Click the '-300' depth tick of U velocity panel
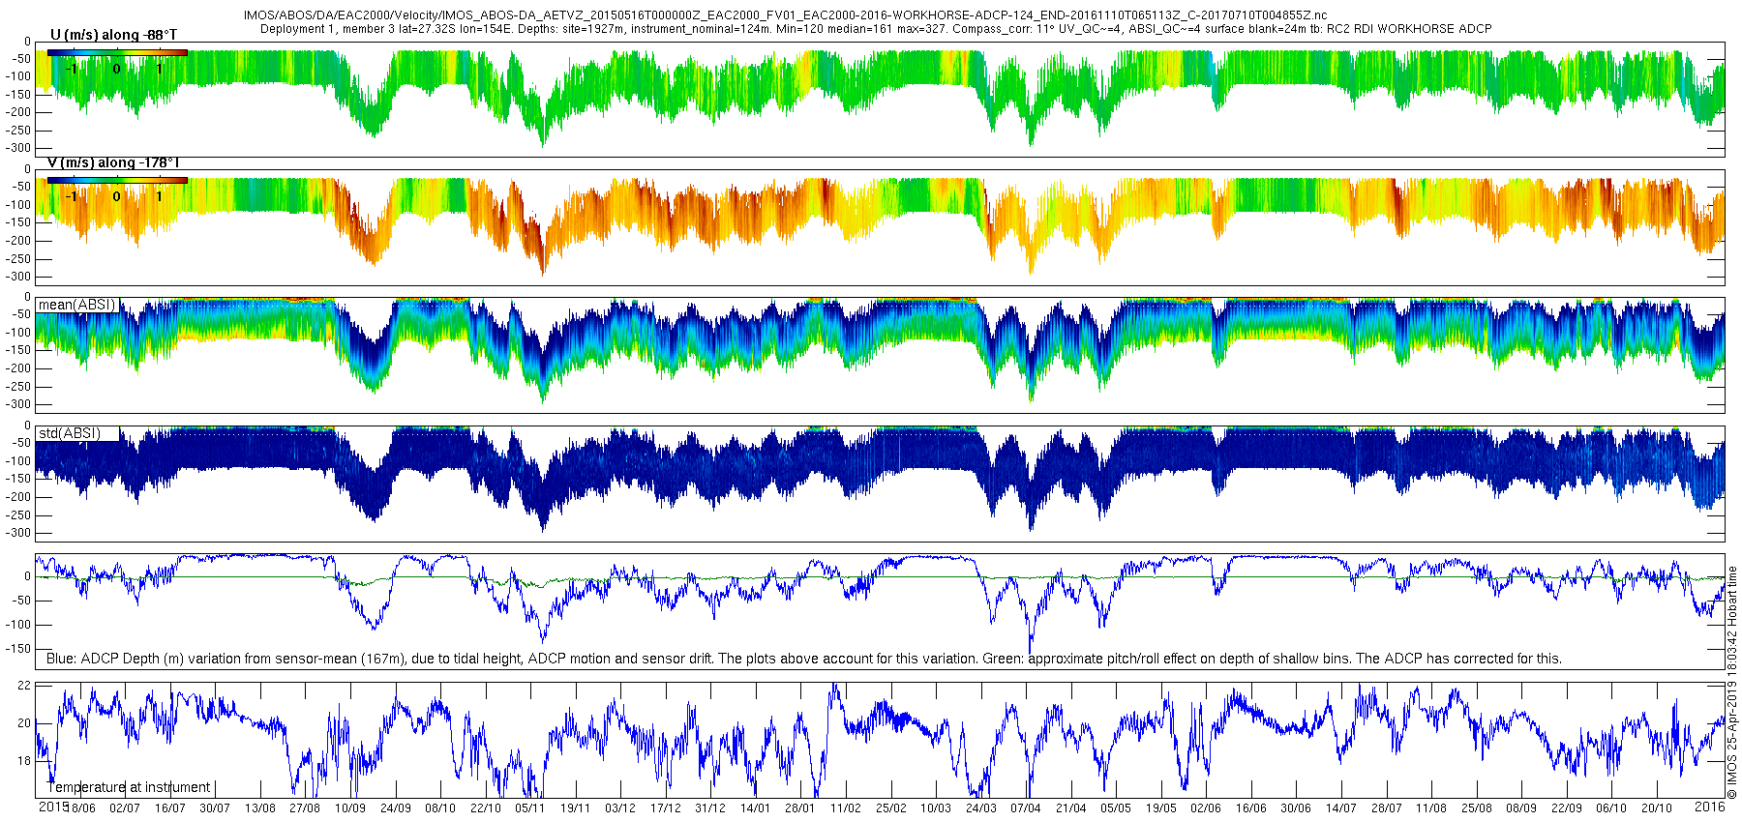The height and width of the screenshot is (822, 1742). [19, 148]
